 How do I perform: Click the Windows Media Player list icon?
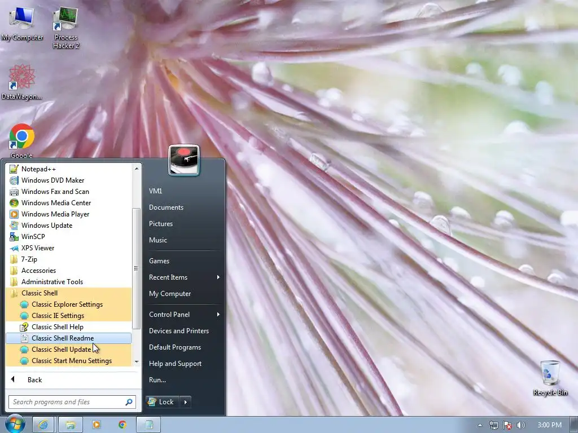click(x=14, y=214)
